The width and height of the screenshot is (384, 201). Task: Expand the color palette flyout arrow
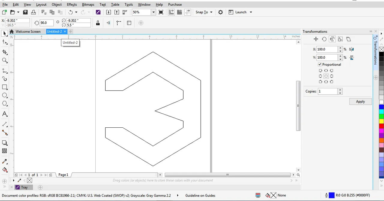[381, 33]
